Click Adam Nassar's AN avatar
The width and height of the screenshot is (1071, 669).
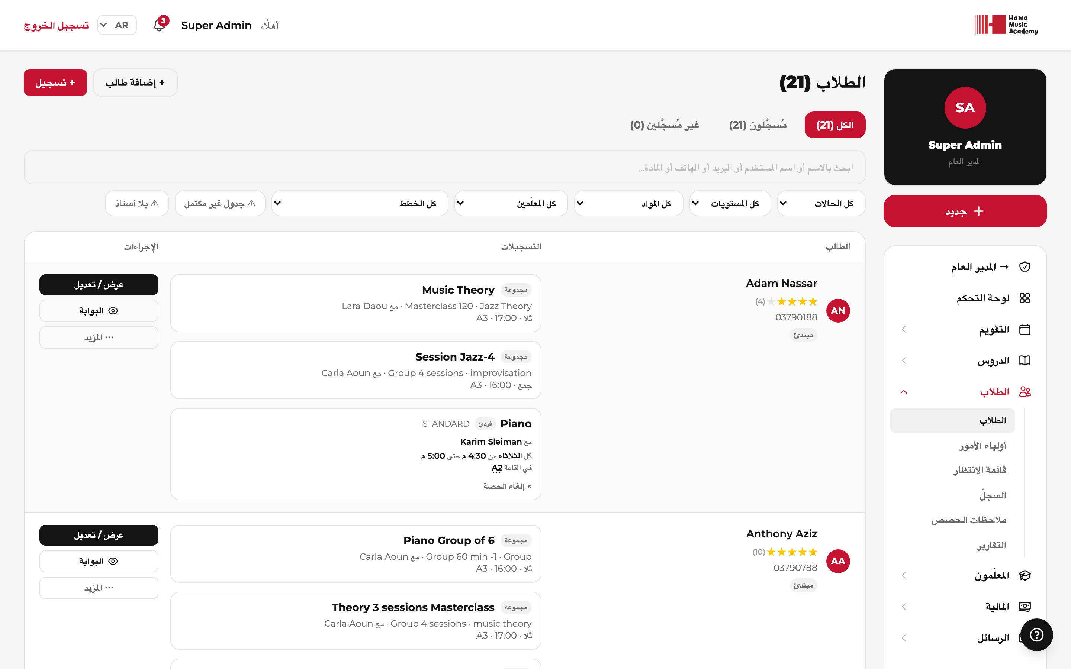838,311
